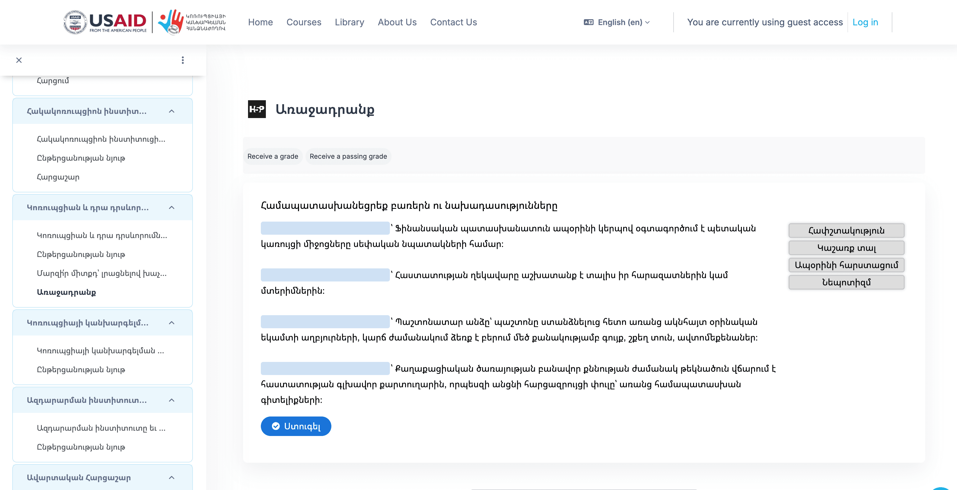Viewport: 957px width, 490px height.
Task: Collapse the Ավարտական Հարցաշար section
Action: click(x=171, y=478)
